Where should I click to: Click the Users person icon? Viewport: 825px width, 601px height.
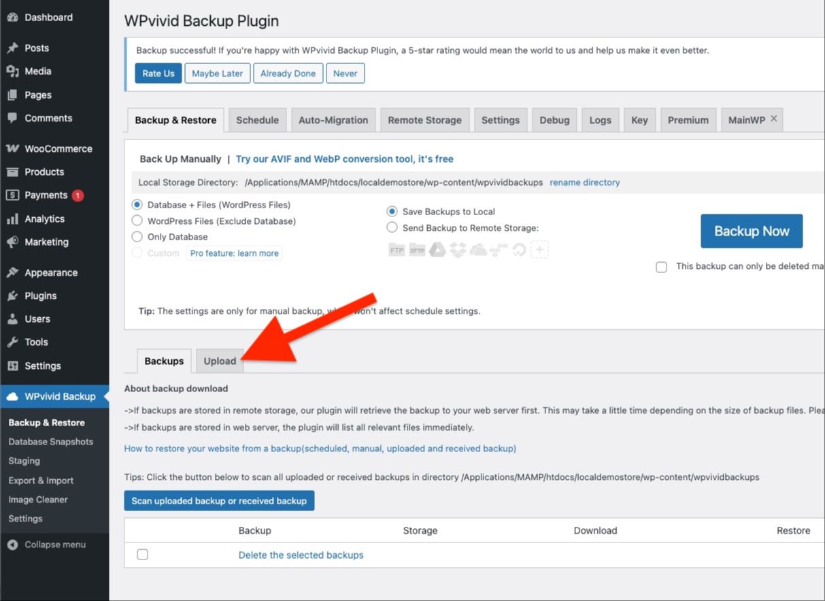12,319
